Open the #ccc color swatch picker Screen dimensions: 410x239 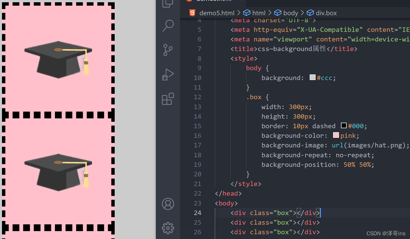tap(313, 77)
